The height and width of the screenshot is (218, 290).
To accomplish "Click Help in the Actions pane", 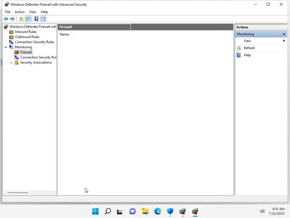I will pyautogui.click(x=247, y=55).
